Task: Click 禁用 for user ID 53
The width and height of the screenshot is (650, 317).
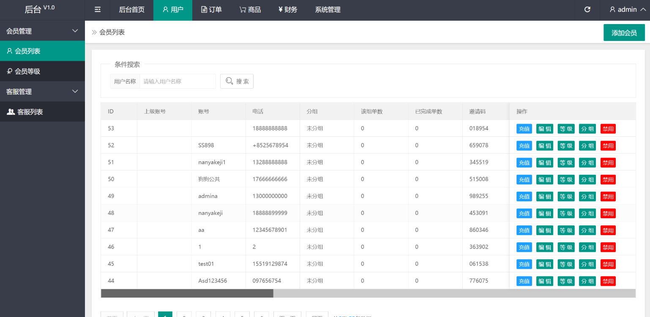Action: pyautogui.click(x=608, y=129)
